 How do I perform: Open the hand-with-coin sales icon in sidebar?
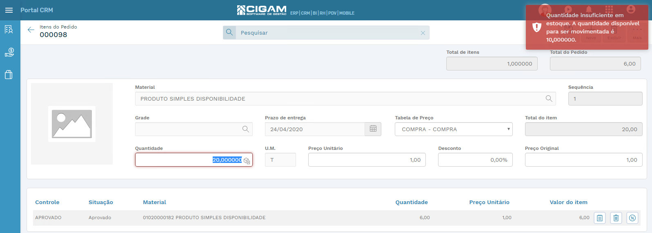9,52
